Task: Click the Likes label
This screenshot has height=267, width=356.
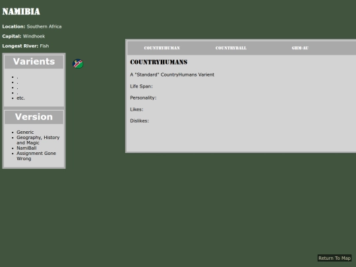Action: 136,109
